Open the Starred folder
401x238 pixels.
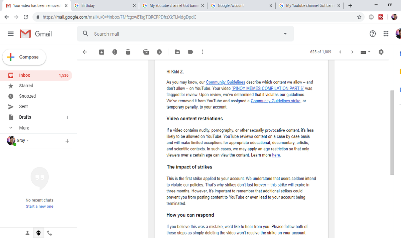pos(36,86)
